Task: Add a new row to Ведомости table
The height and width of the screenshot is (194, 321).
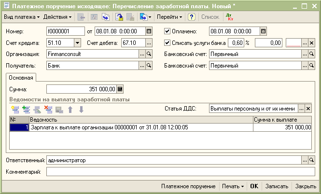Action: click(x=15, y=110)
